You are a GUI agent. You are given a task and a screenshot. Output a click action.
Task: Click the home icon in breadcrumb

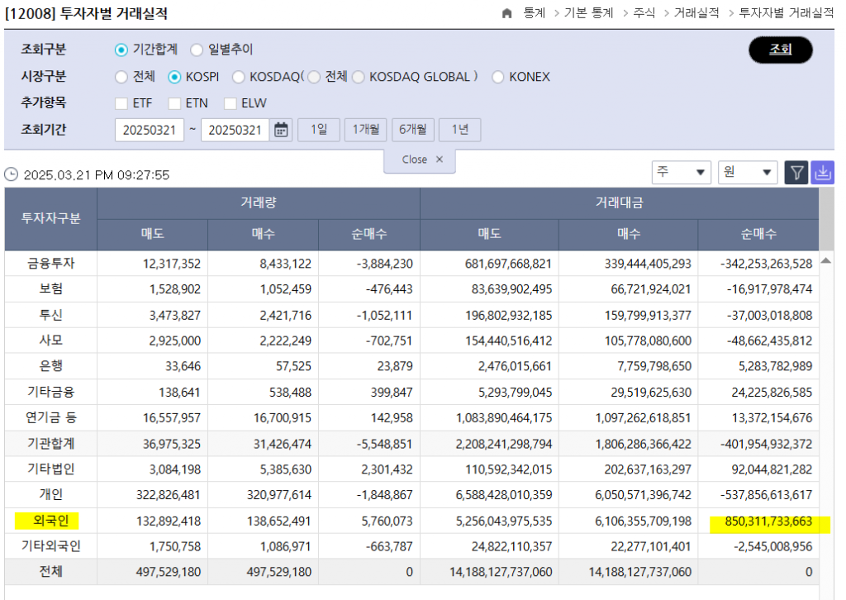(507, 13)
